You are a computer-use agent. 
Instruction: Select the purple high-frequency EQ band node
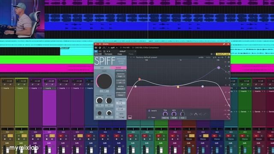tap(219, 68)
